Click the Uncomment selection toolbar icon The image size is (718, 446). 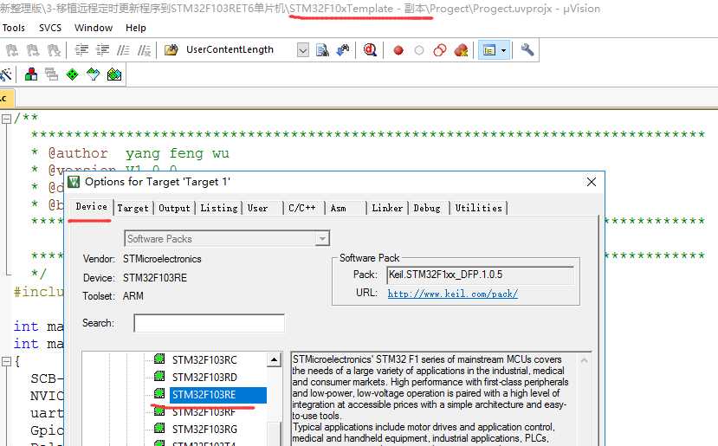(x=144, y=50)
